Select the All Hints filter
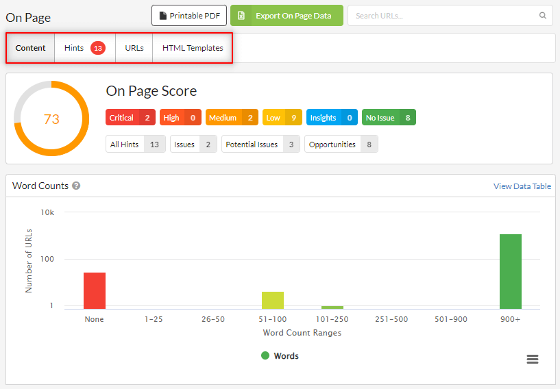 (x=136, y=145)
